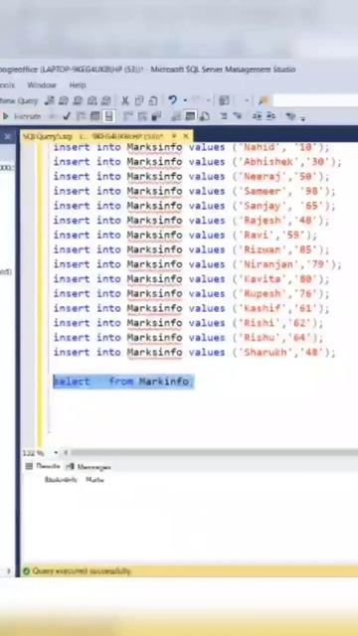The height and width of the screenshot is (636, 358).
Task: Click the highlighted select from Markinfo statement
Action: 123,382
